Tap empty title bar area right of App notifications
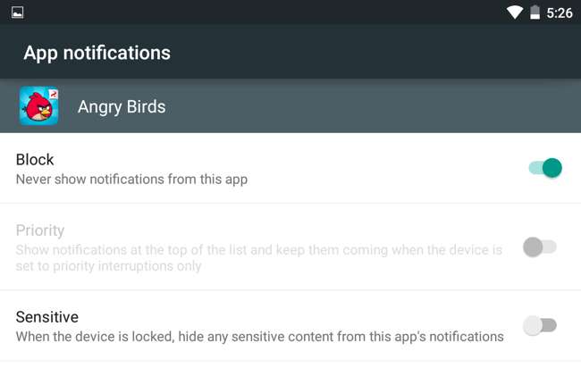The height and width of the screenshot is (385, 581). [x=375, y=53]
